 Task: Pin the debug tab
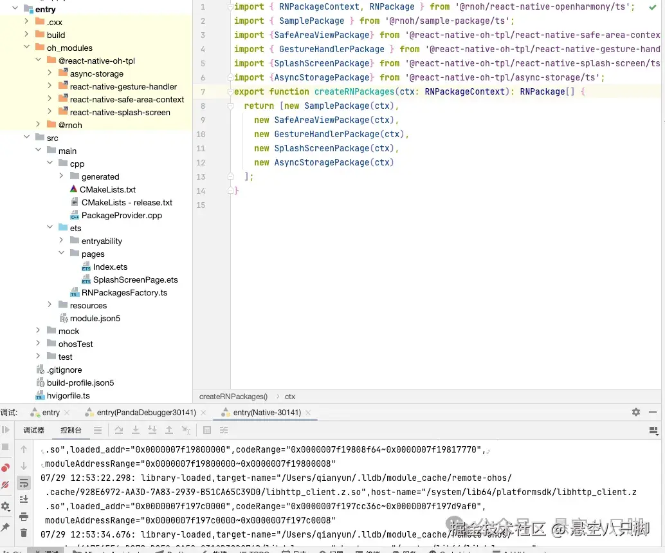click(x=6, y=527)
